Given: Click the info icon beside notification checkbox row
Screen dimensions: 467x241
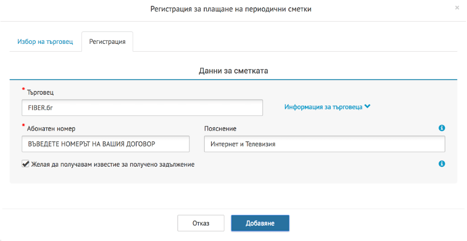Looking at the screenshot, I should click(x=442, y=164).
